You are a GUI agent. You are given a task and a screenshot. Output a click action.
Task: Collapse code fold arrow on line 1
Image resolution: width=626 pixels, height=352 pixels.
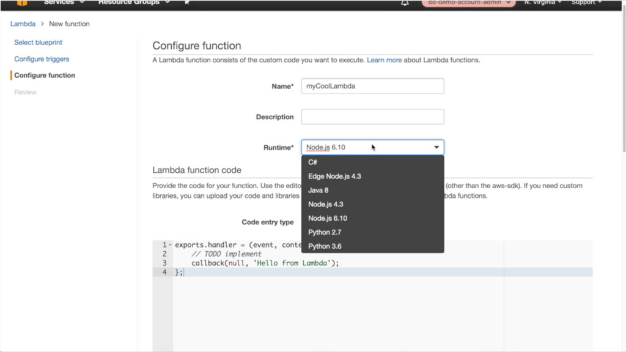[x=170, y=245]
